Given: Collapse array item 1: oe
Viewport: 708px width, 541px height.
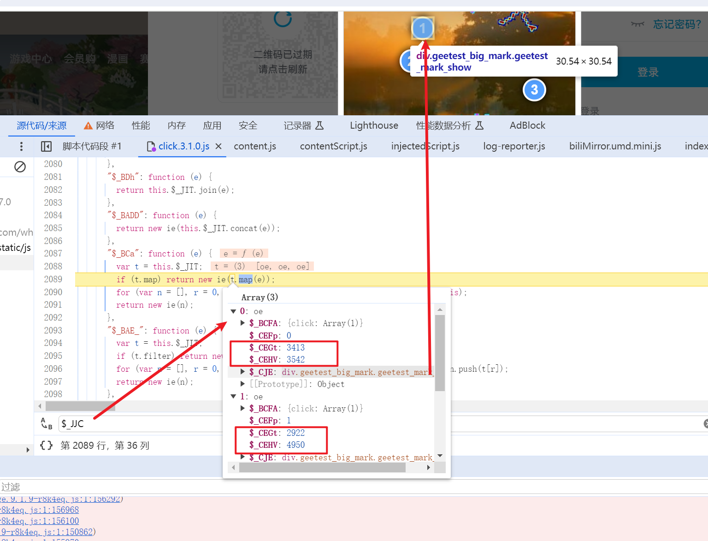Looking at the screenshot, I should (234, 397).
